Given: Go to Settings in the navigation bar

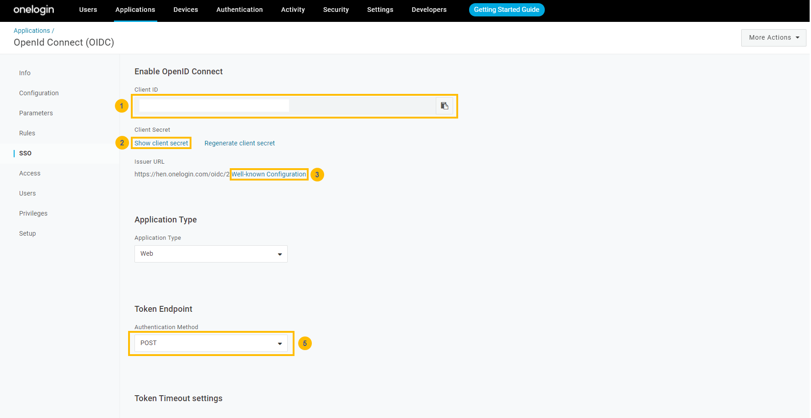Looking at the screenshot, I should tap(380, 10).
